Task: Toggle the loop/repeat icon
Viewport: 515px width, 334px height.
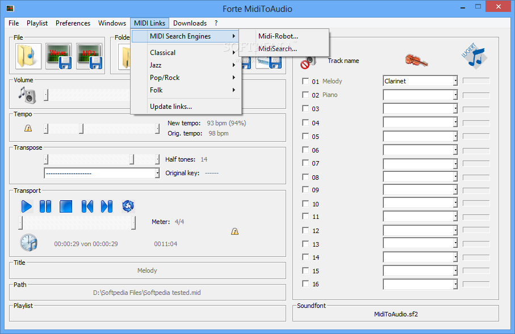Action: click(x=128, y=206)
